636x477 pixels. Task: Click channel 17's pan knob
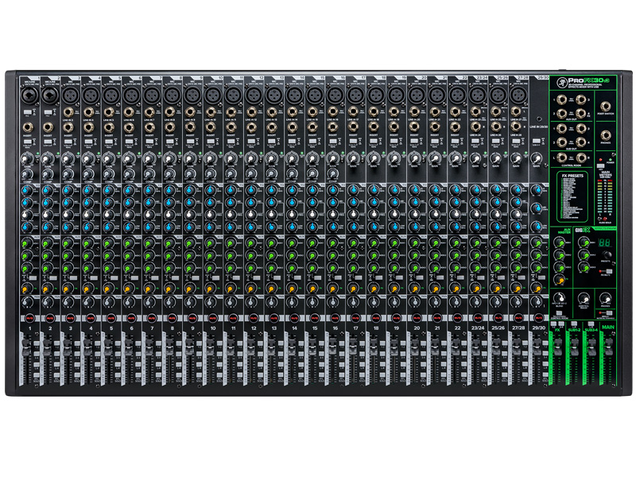354,304
